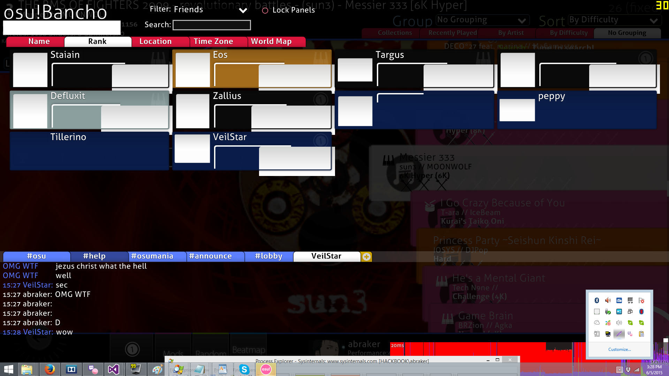Click the Dropbox icon in system tray

[628, 370]
